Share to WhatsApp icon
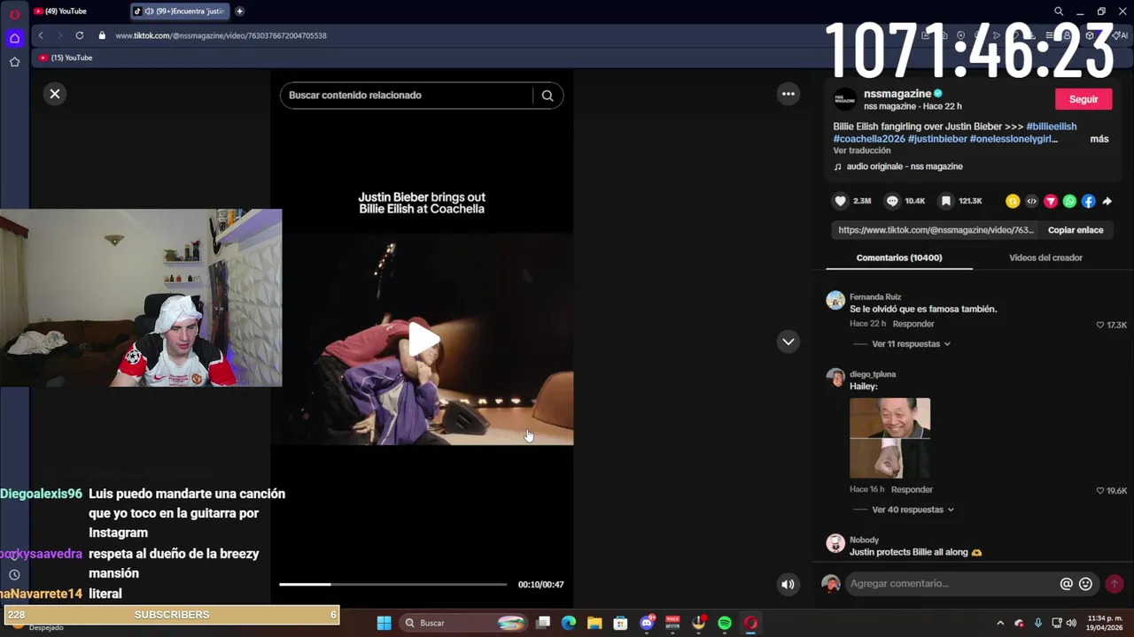This screenshot has width=1134, height=637. pos(1069,201)
